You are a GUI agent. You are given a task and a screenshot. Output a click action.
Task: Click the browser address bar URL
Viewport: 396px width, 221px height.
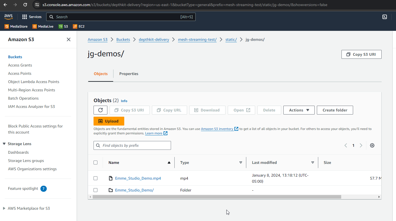185,5
